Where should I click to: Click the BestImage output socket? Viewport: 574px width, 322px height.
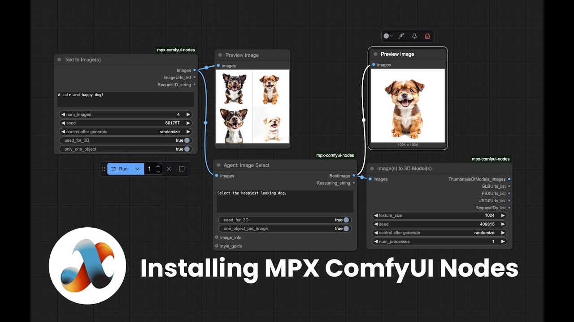coord(354,176)
